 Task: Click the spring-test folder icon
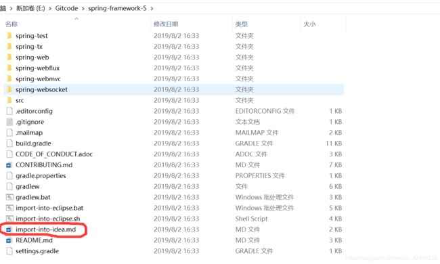tap(9, 36)
